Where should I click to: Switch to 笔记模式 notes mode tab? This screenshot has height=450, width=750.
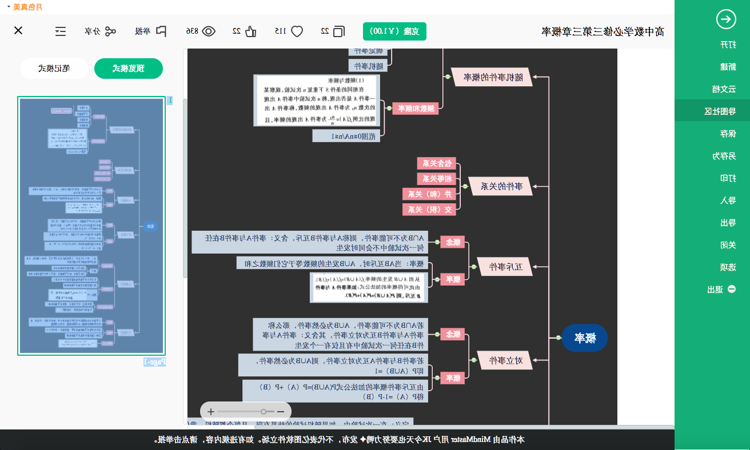(x=54, y=69)
